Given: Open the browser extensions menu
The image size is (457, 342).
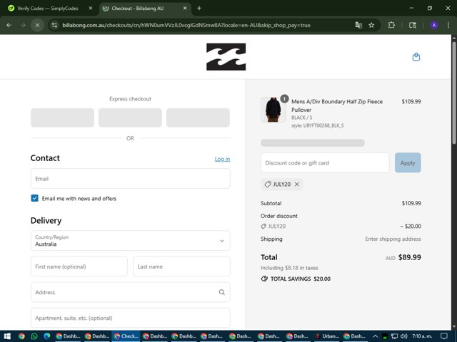Looking at the screenshot, I should [x=391, y=26].
